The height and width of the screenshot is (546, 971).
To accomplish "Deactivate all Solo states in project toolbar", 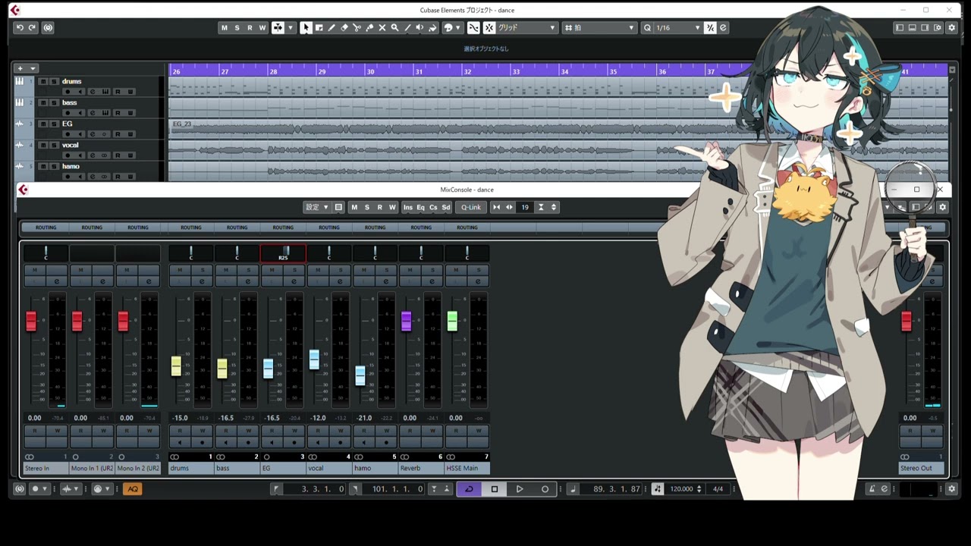I will point(237,28).
